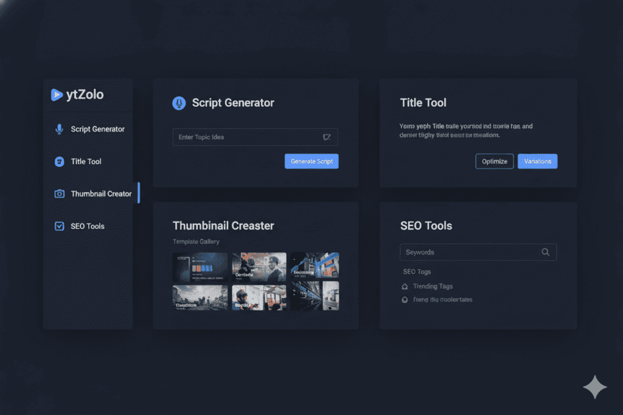Click the checkbox icon next to SEO Tools
This screenshot has height=415, width=623.
(x=59, y=226)
